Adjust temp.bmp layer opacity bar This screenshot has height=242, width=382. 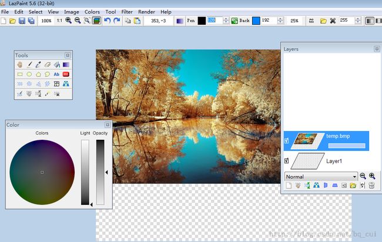click(347, 146)
